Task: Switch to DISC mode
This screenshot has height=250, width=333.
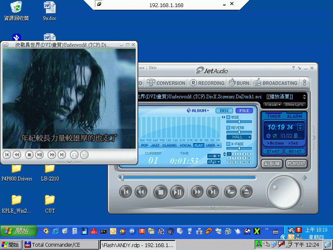Action: tap(224, 110)
